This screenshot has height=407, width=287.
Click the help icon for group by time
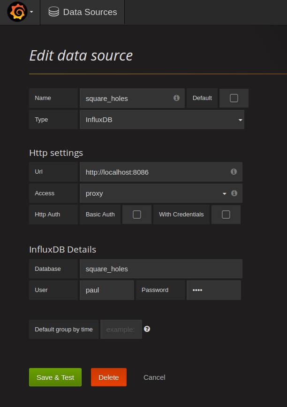coord(147,329)
